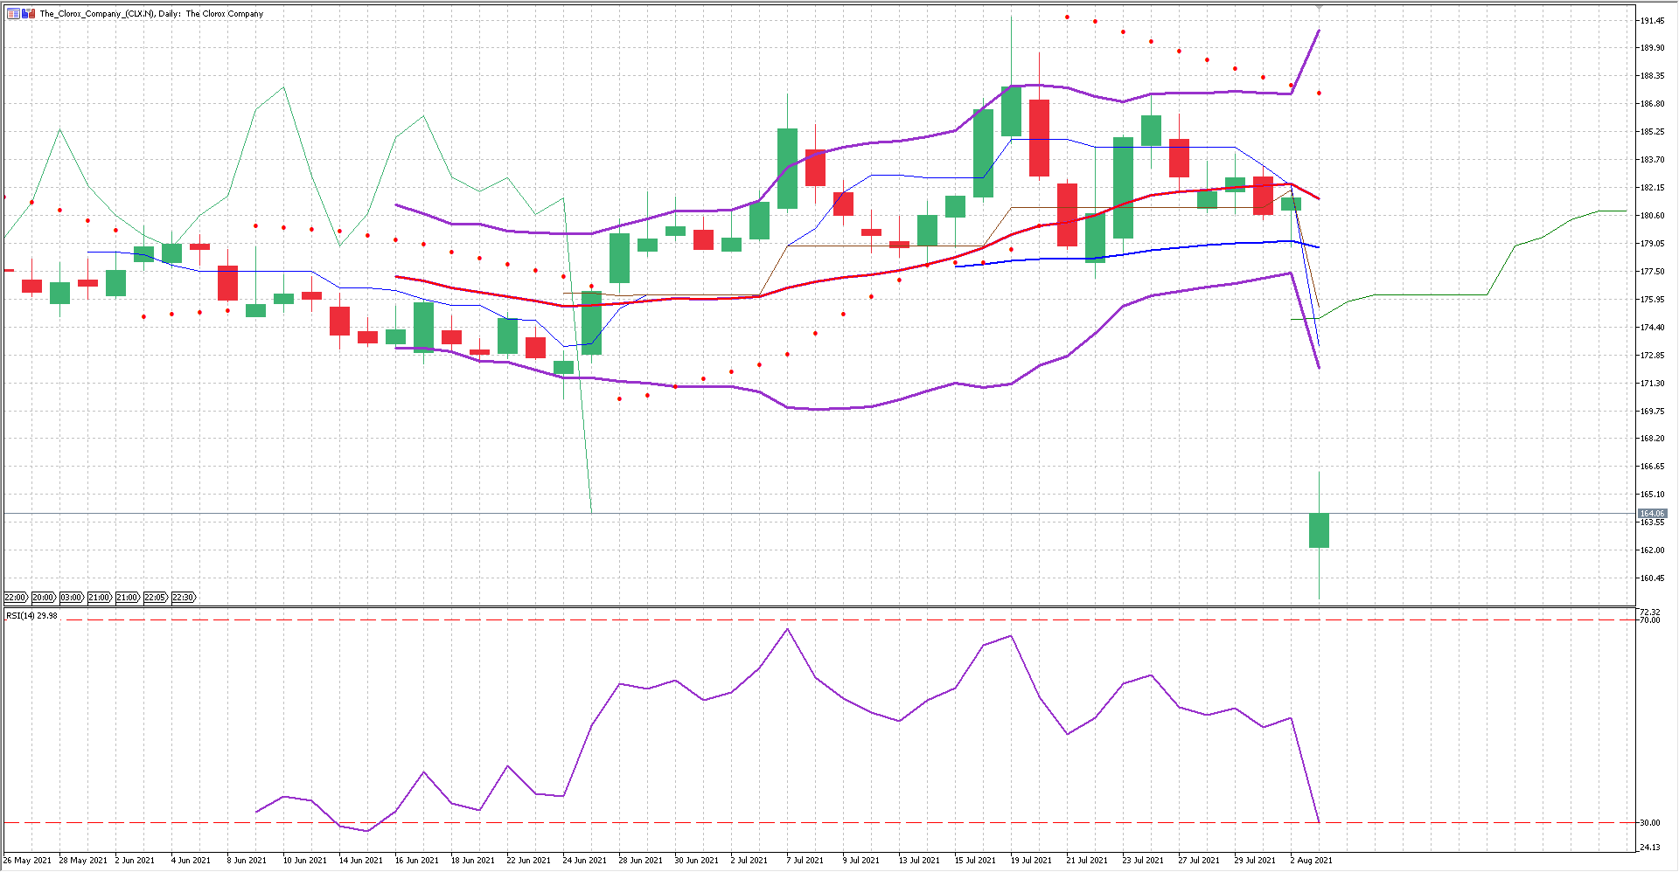This screenshot has width=1679, height=872.
Task: Click the 03:00 event marker flag
Action: click(72, 598)
